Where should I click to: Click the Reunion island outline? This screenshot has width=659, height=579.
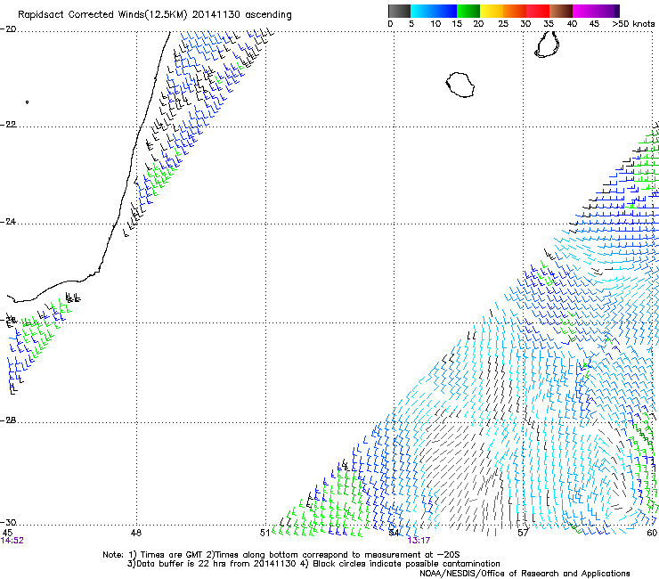tap(460, 85)
